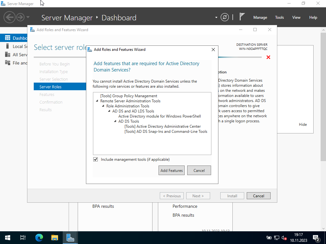Click the network status tray icon
Image resolution: width=326 pixels, height=244 pixels.
277,238
